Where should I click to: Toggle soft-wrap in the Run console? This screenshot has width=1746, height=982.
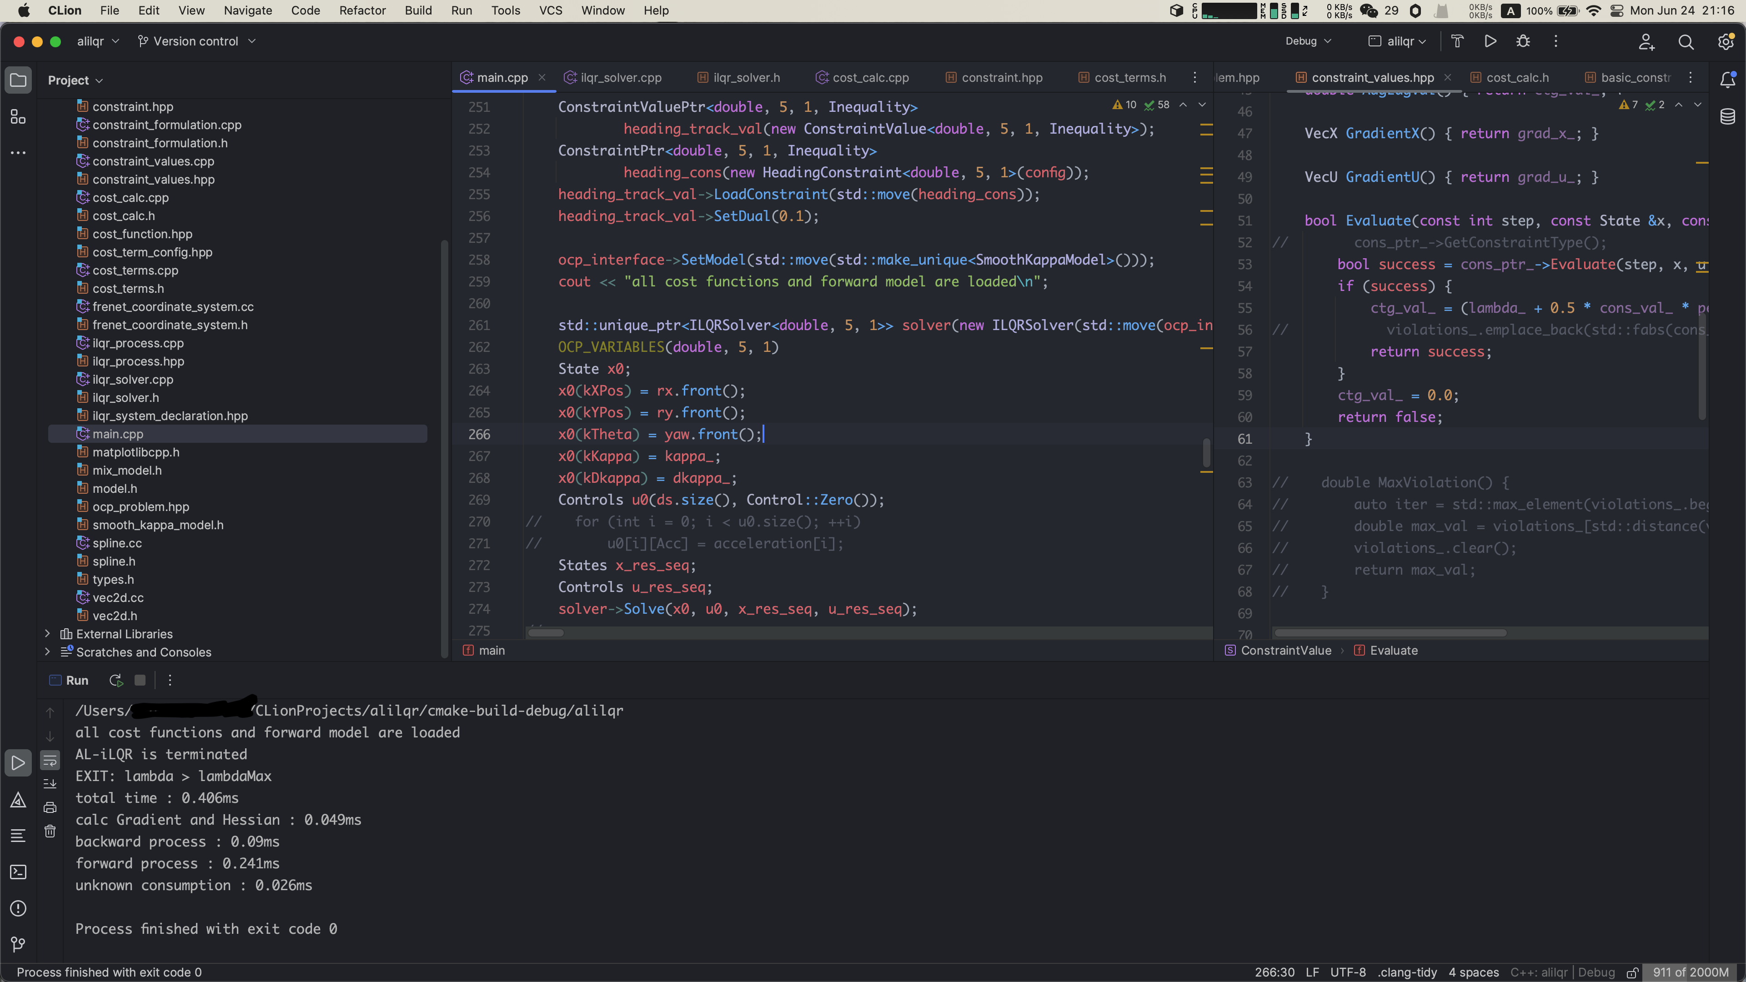[50, 761]
